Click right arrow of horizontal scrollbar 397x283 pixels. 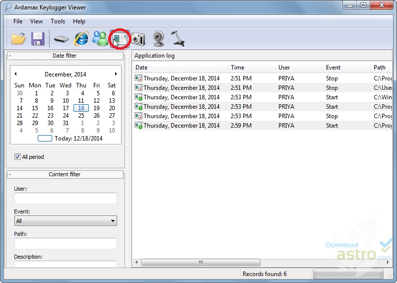coord(388,262)
